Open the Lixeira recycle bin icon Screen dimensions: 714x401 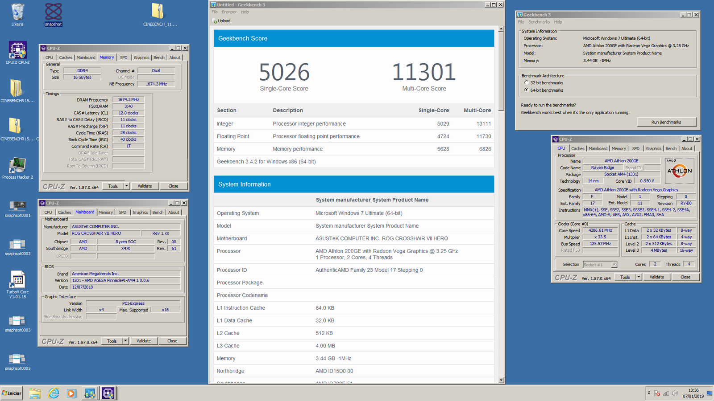17,12
